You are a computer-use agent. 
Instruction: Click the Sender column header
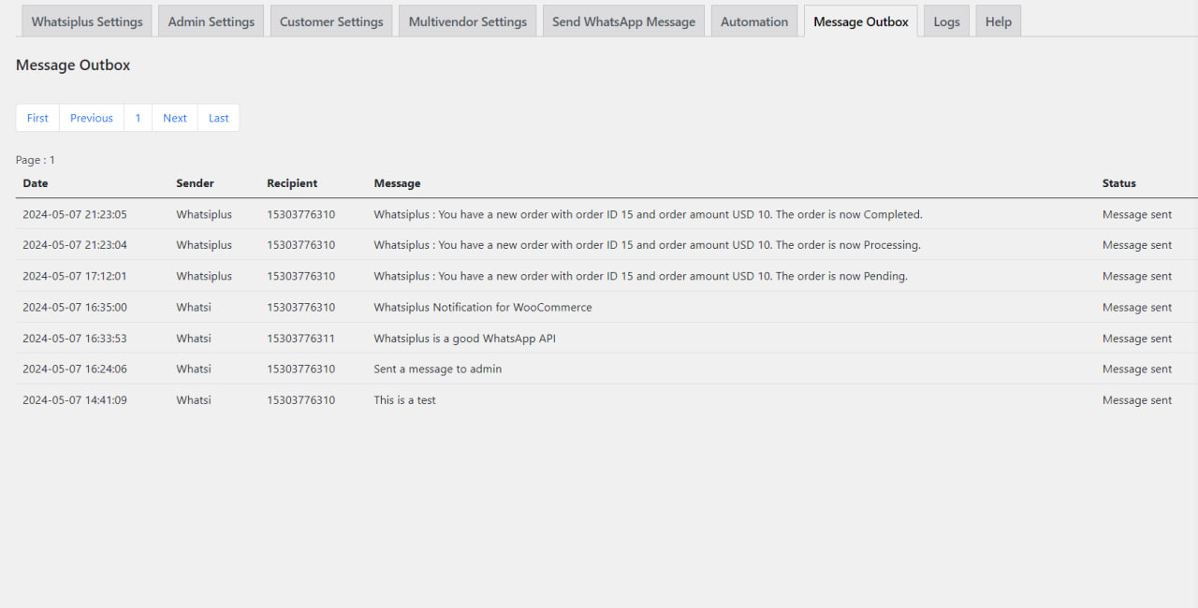point(195,183)
